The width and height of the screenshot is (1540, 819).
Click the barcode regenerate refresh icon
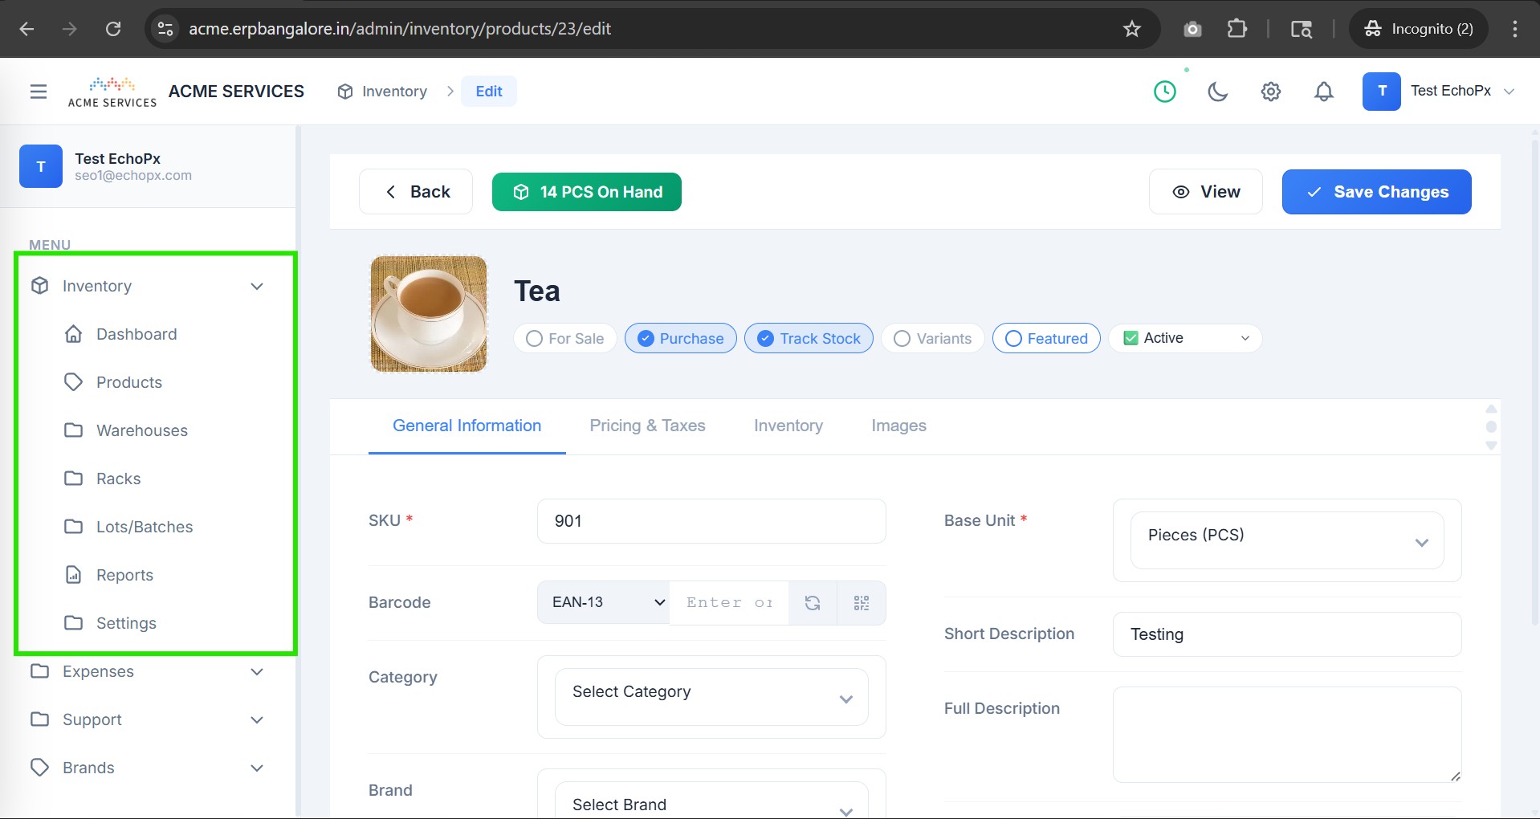813,603
